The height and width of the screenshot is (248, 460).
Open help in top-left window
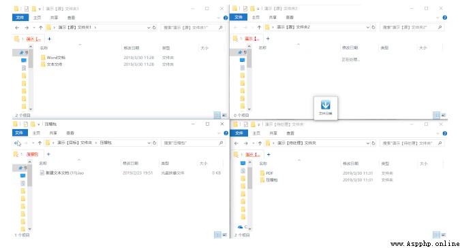226,18
